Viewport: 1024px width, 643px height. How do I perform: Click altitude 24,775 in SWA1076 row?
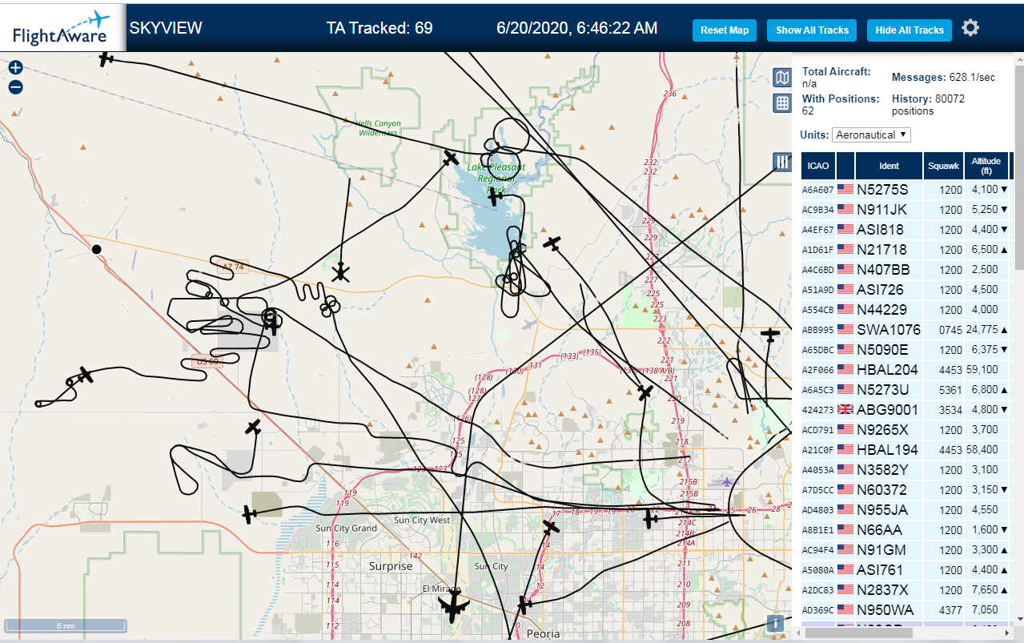pyautogui.click(x=982, y=330)
